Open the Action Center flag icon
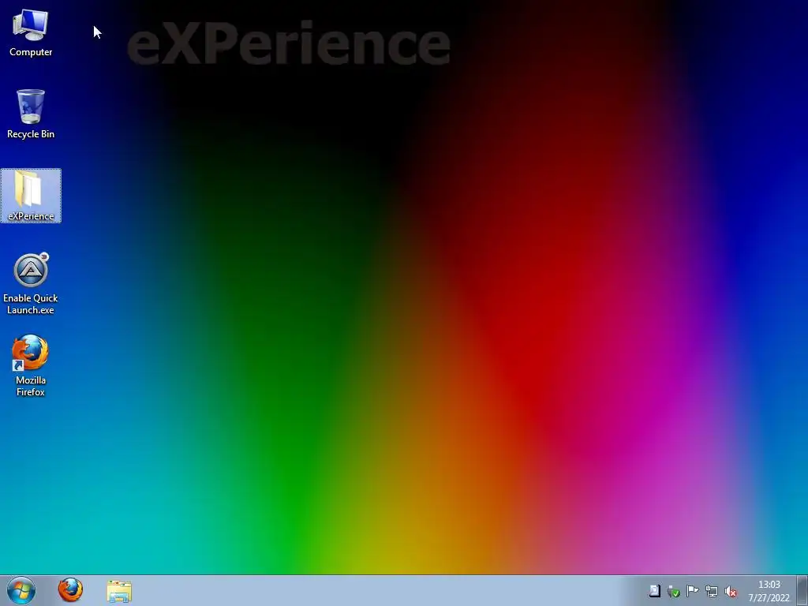The width and height of the screenshot is (808, 606). pyautogui.click(x=692, y=591)
